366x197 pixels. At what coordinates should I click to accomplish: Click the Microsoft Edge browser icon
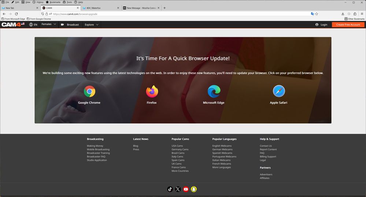click(x=214, y=91)
